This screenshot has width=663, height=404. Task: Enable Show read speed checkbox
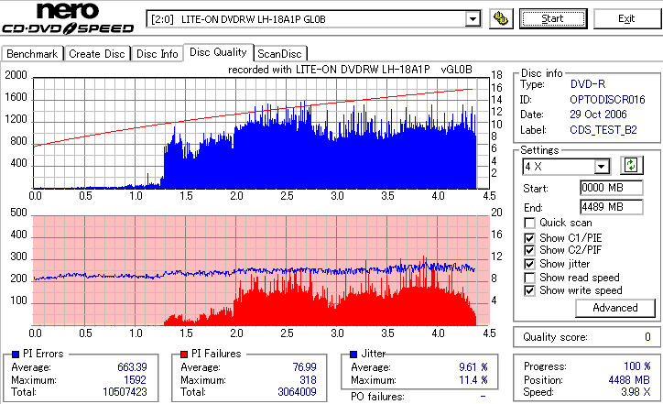pyautogui.click(x=529, y=278)
